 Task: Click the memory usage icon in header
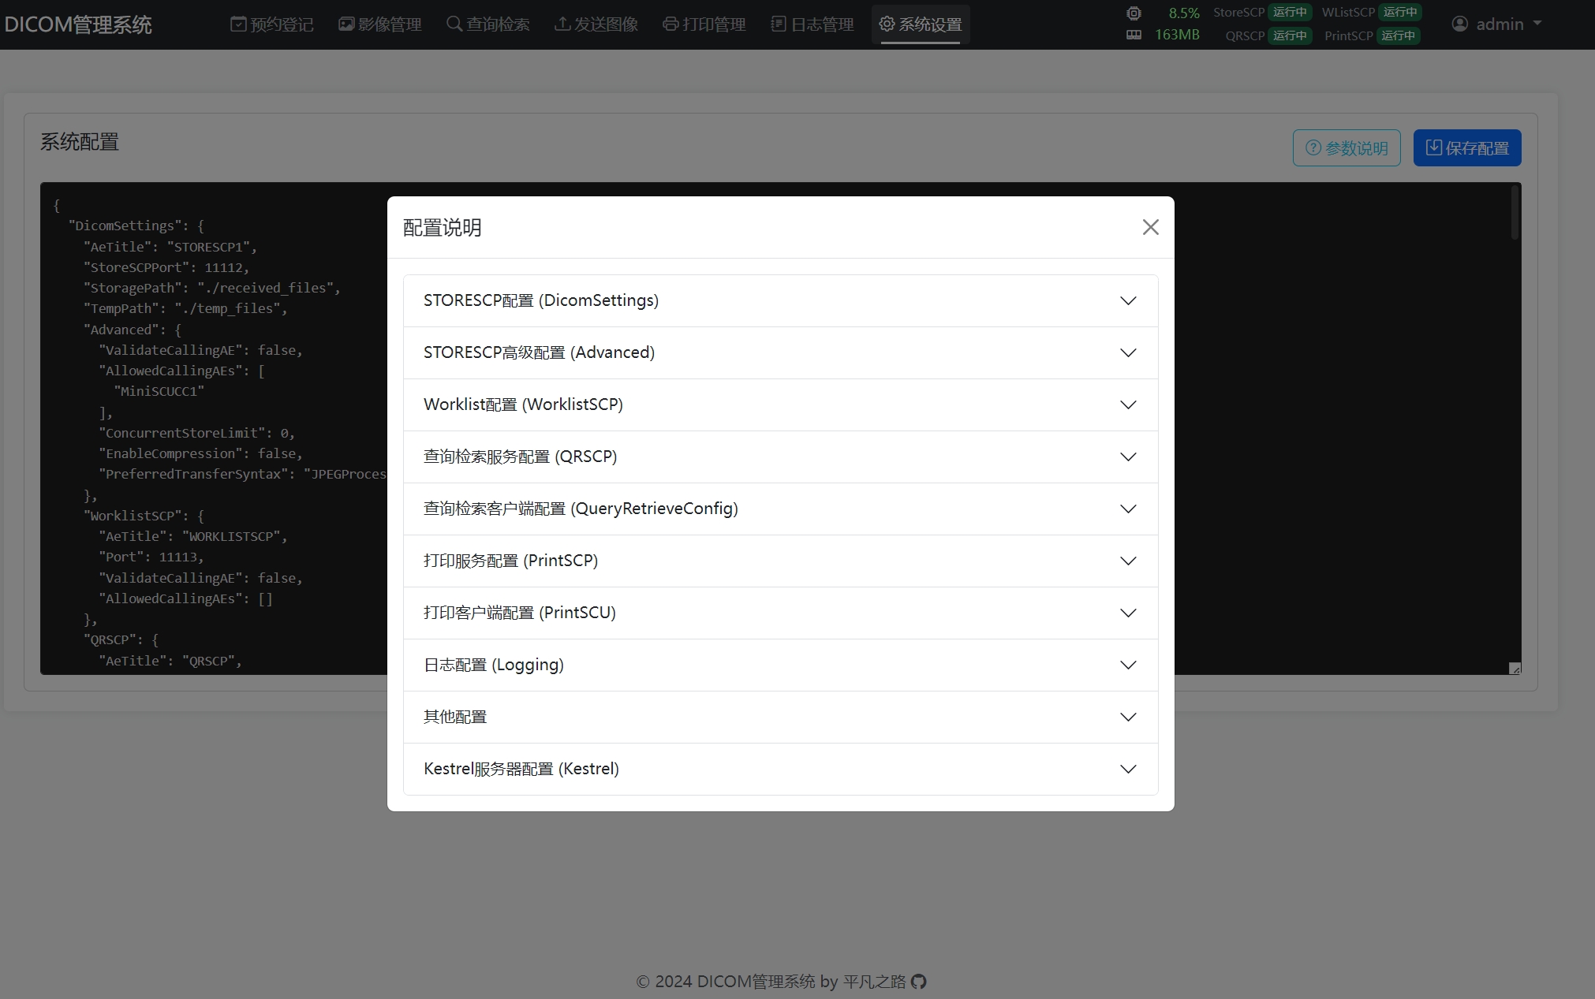(x=1134, y=35)
